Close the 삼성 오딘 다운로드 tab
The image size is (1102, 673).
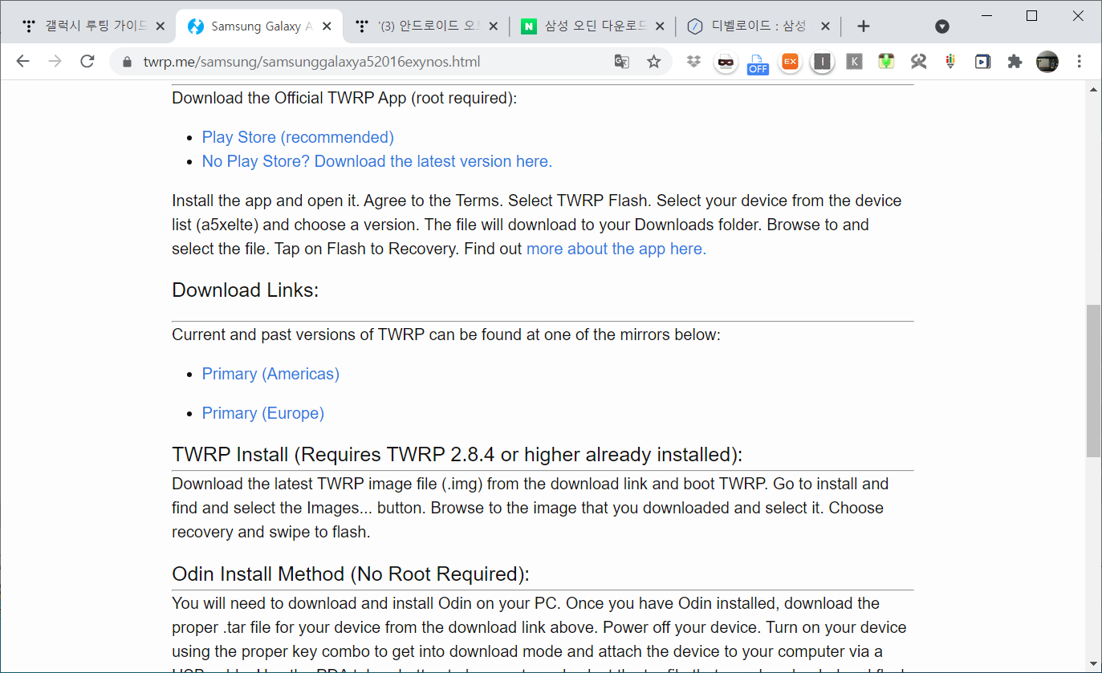click(x=659, y=26)
